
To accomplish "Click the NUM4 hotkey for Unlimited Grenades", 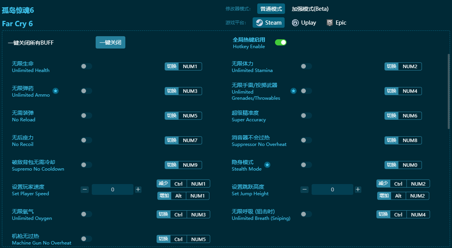I will point(403,91).
